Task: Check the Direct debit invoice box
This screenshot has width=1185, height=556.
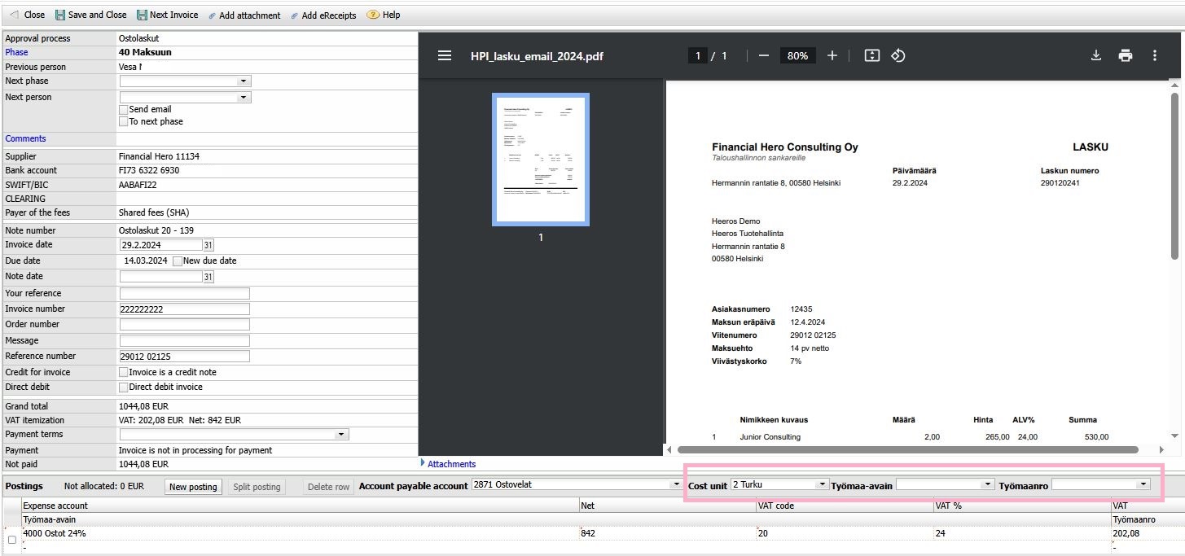Action: pyautogui.click(x=124, y=387)
